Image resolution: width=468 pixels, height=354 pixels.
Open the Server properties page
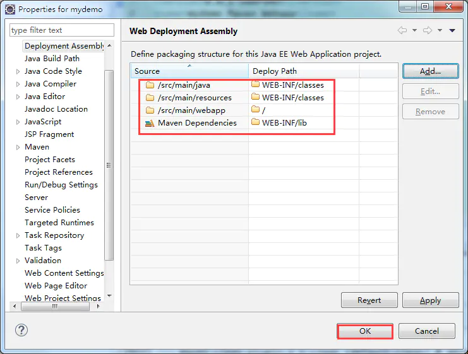pos(36,198)
